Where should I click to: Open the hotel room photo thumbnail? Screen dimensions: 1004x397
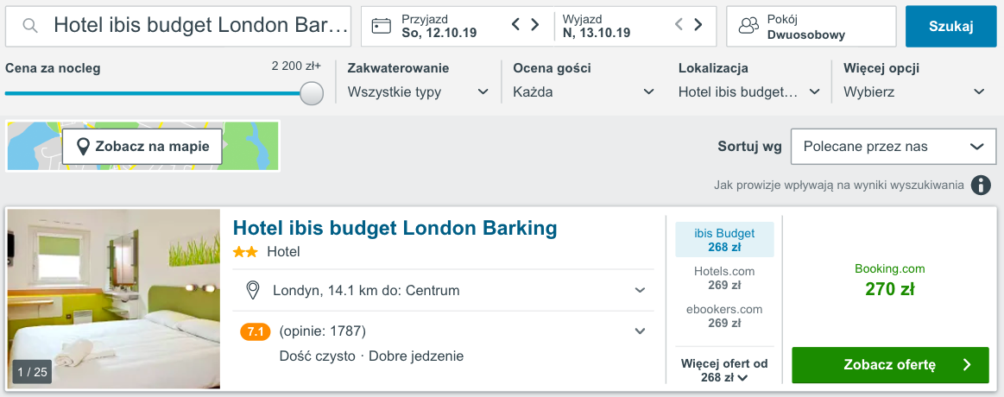pyautogui.click(x=114, y=299)
